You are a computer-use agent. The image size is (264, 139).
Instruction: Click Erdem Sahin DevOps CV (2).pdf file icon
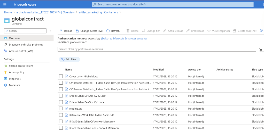(66, 96)
